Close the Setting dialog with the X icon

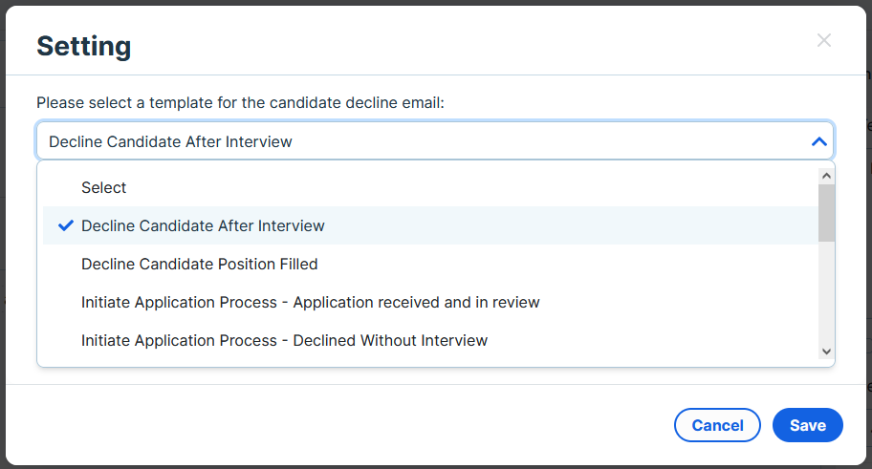pos(823,40)
